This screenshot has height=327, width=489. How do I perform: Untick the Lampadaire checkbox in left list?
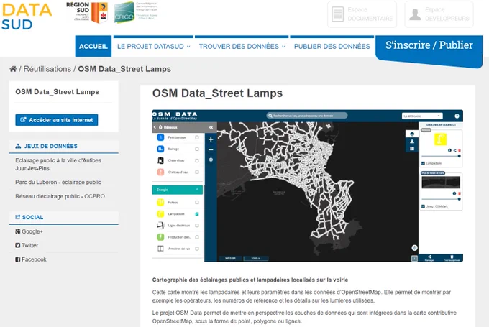pyautogui.click(x=197, y=214)
